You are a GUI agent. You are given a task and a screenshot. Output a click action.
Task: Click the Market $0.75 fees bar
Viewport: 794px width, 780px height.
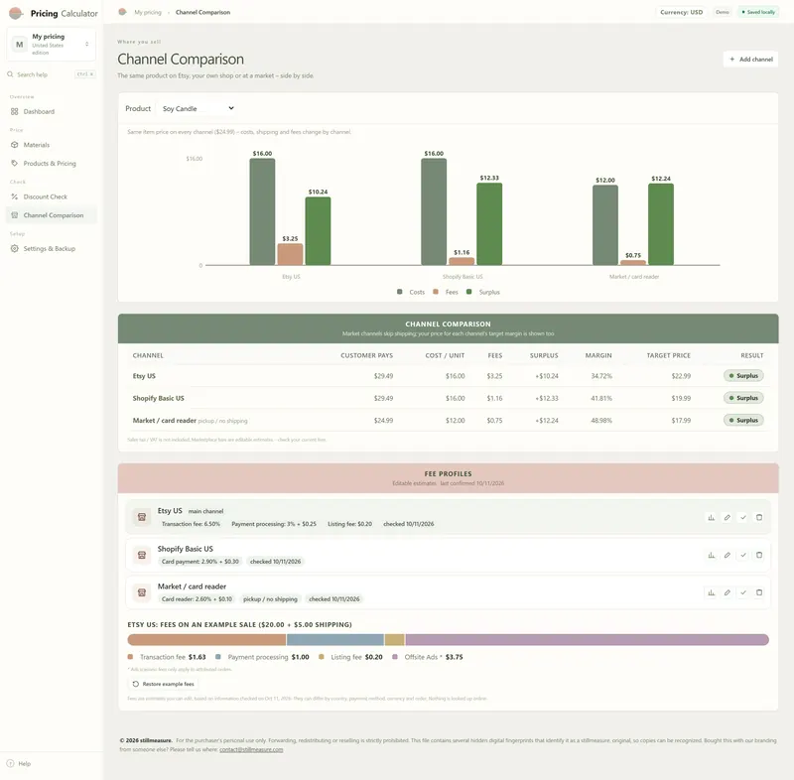(633, 262)
